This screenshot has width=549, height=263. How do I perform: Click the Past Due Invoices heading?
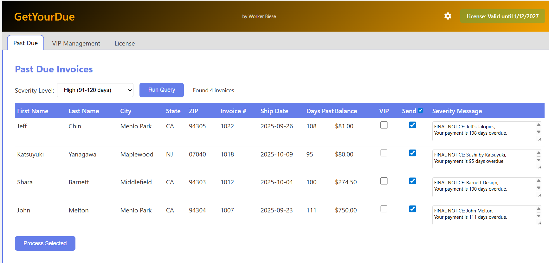click(54, 69)
